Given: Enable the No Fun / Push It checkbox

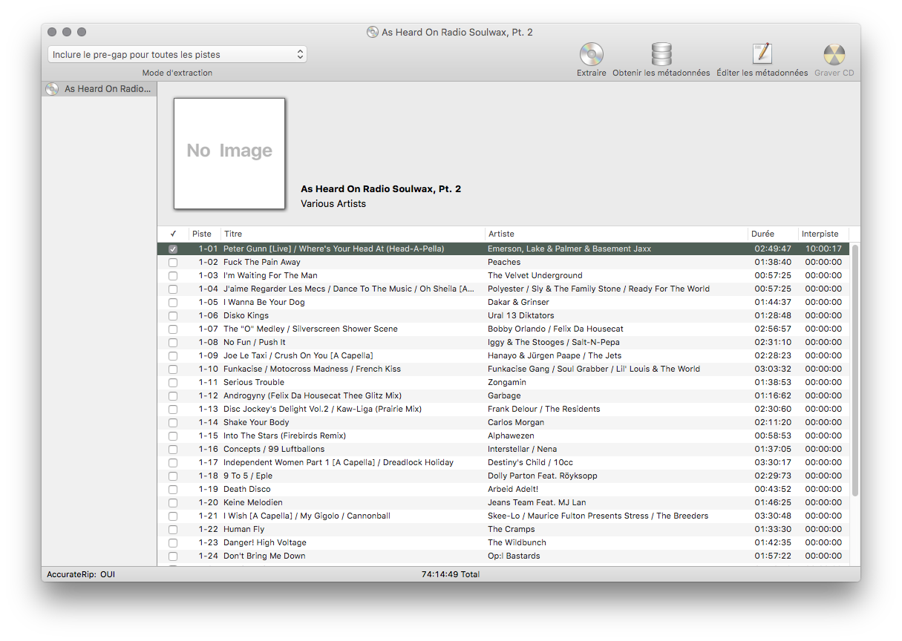Looking at the screenshot, I should pyautogui.click(x=173, y=343).
